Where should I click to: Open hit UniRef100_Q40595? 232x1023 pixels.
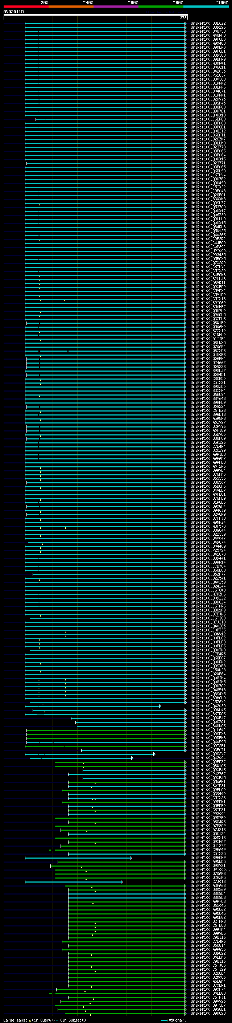tap(208, 741)
